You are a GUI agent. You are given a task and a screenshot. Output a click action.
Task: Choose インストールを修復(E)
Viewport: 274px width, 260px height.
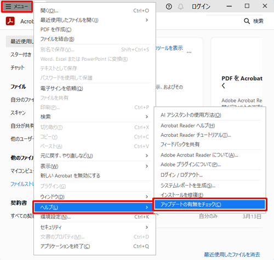click(x=210, y=195)
